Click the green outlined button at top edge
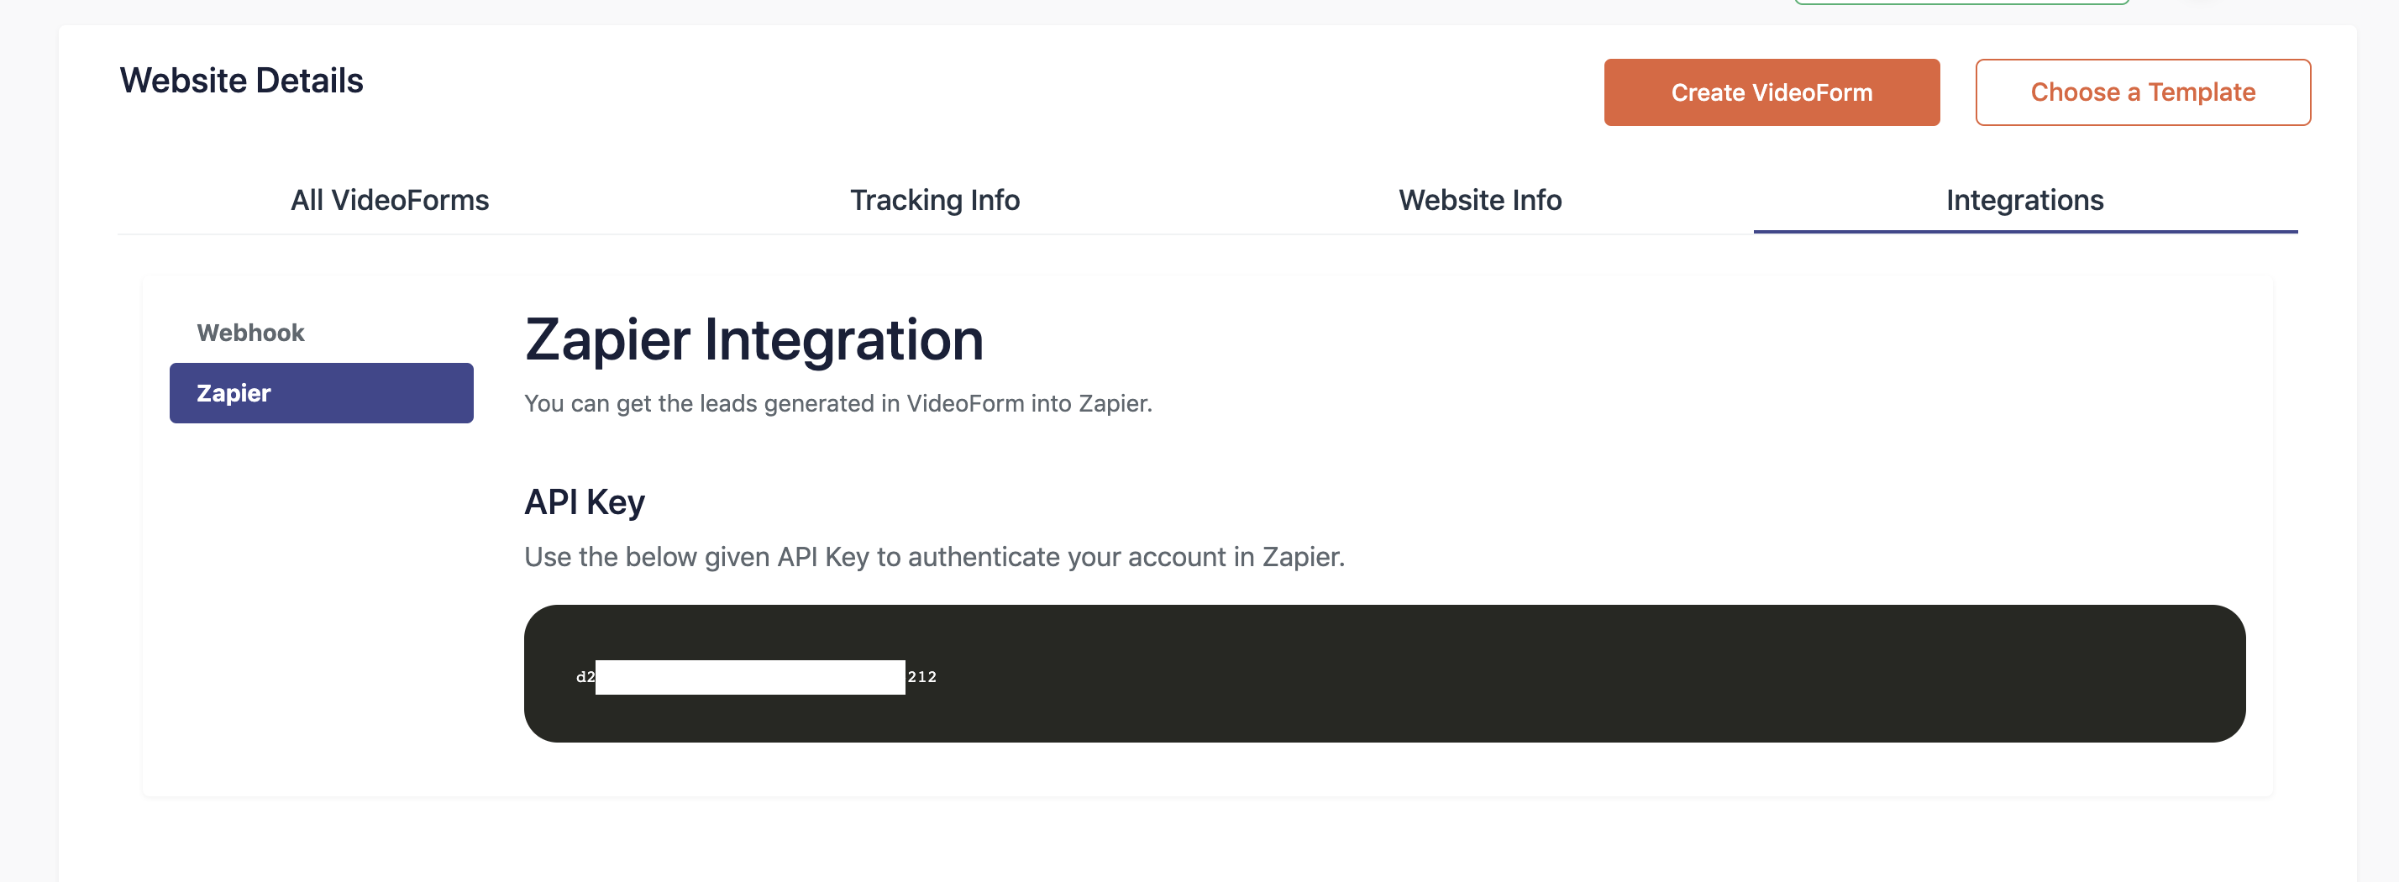 (x=1961, y=2)
